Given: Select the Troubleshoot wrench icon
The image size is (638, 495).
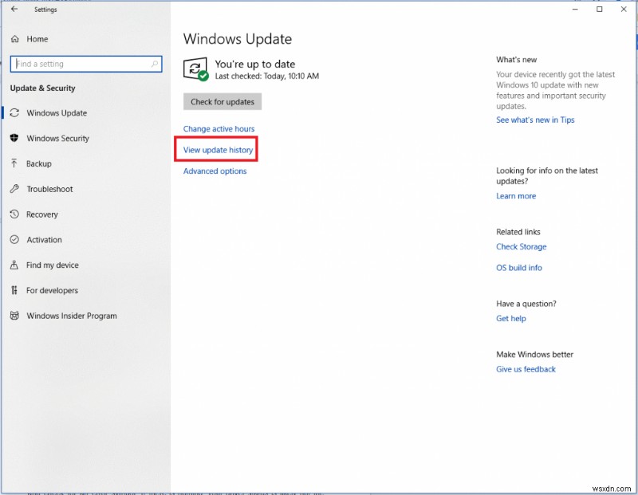Looking at the screenshot, I should pos(14,189).
